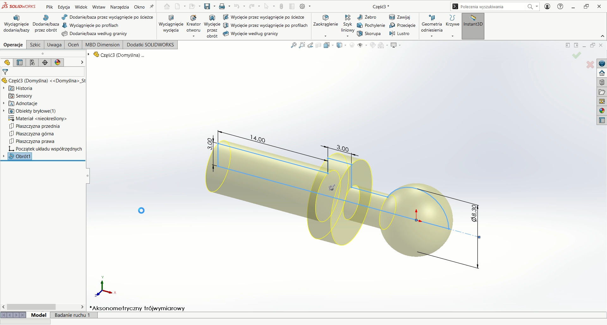This screenshot has height=325, width=607.
Task: Expand the Historia tree node
Action: (x=4, y=88)
